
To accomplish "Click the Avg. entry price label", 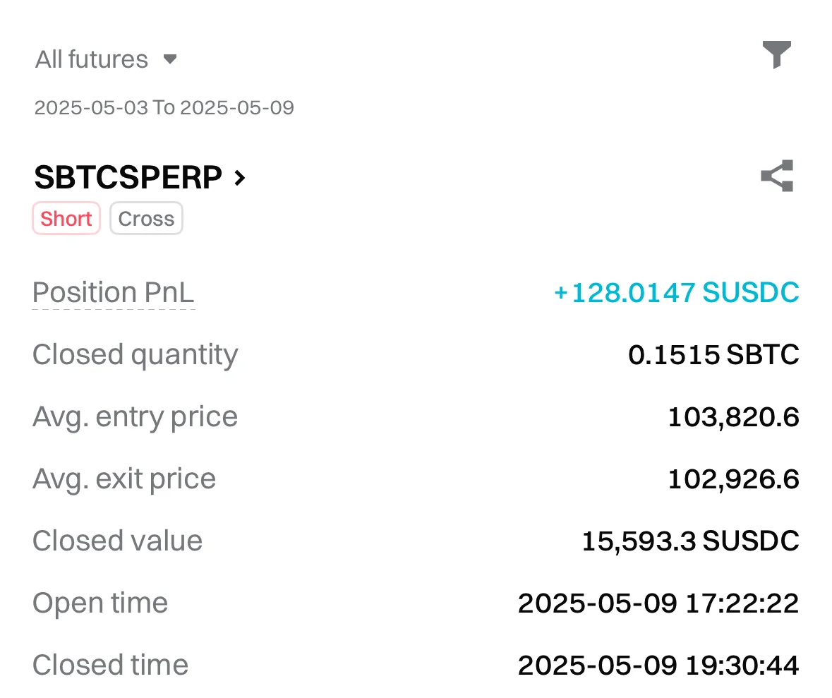I will (135, 416).
